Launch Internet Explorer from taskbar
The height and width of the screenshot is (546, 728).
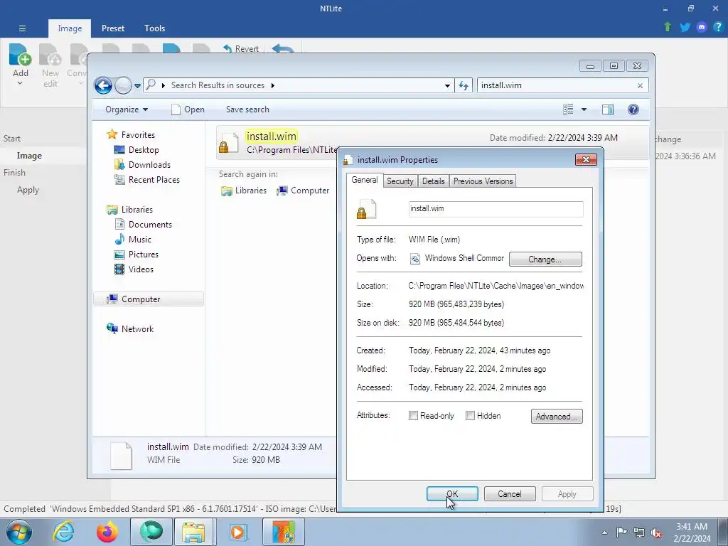[63, 532]
